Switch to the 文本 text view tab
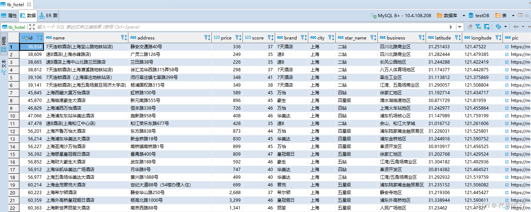The image size is (531, 212). coord(4,67)
